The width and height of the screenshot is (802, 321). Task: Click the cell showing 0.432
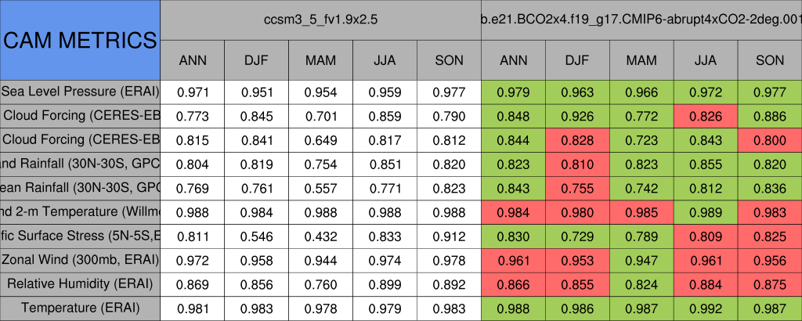point(320,236)
